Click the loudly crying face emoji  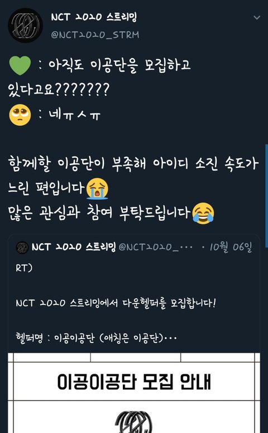(x=97, y=189)
